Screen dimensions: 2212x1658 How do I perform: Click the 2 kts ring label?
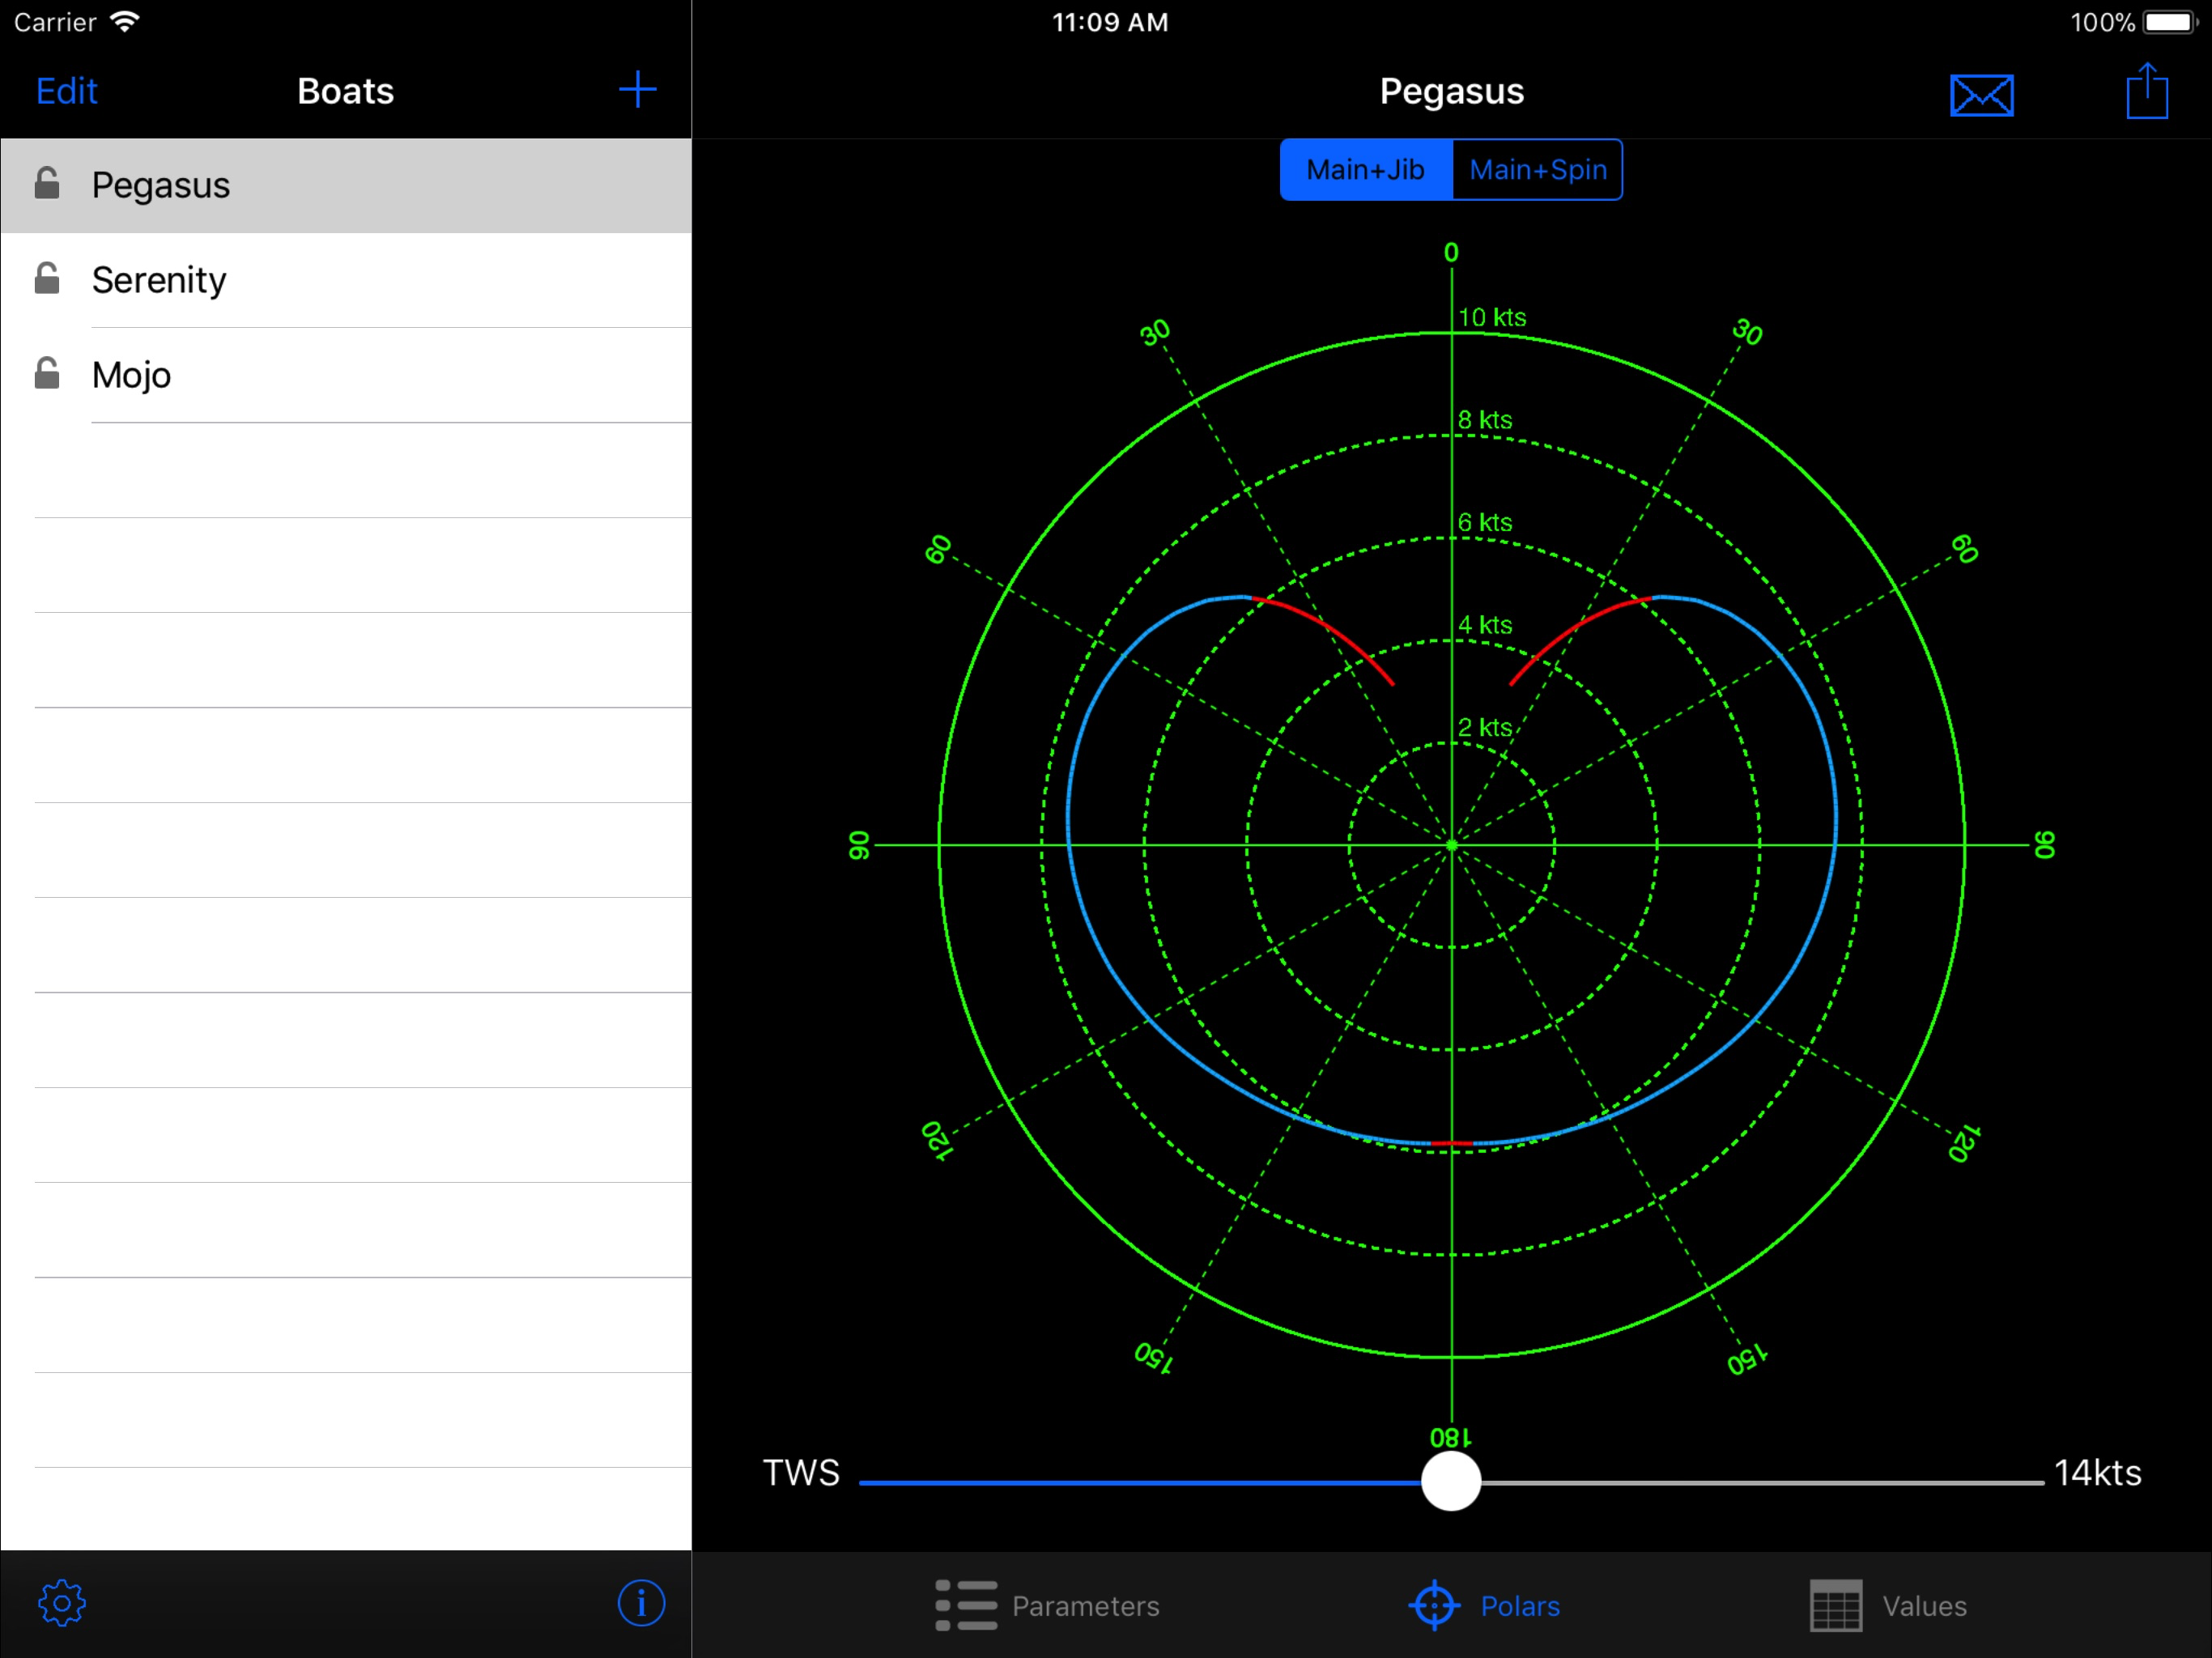1485,727
